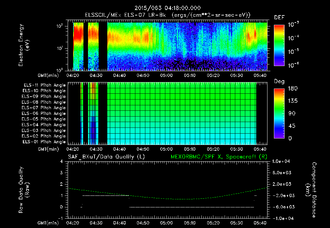Click the Electron Energy (eV) axis label
This screenshot has width=330, height=228.
point(24,45)
